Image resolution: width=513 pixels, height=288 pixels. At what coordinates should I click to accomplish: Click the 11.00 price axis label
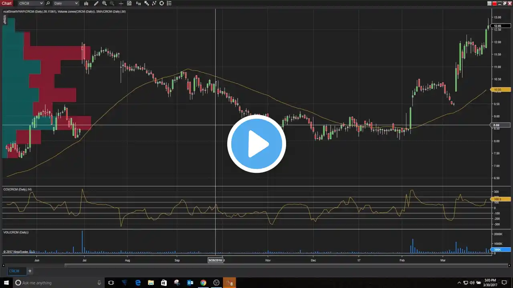click(x=497, y=67)
